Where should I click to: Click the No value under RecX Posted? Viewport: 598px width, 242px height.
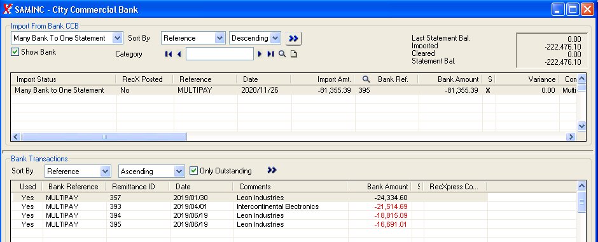pyautogui.click(x=125, y=90)
